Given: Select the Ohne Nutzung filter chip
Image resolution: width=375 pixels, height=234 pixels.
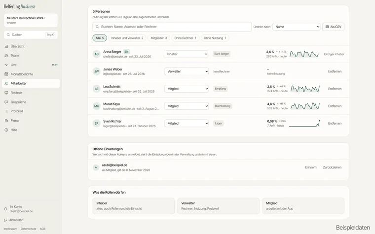Looking at the screenshot, I should click(x=215, y=38).
